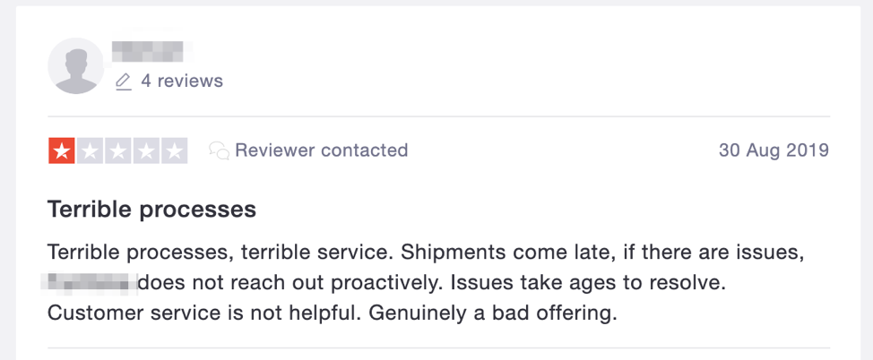
Task: Click the Reviewer contacted label
Action: [321, 150]
